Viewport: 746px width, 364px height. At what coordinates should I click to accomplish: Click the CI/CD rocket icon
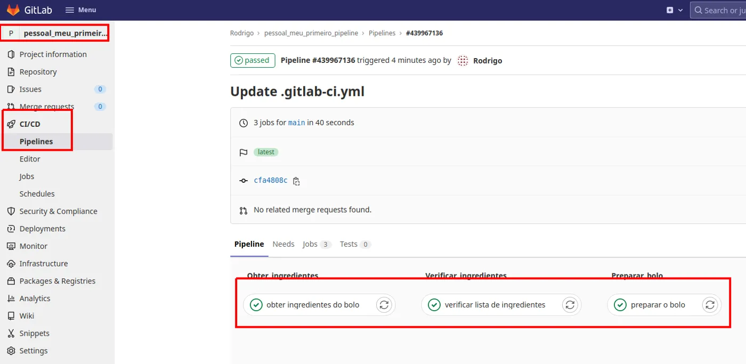pos(11,124)
